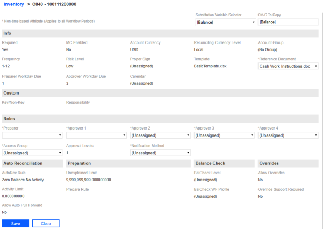Open the Notification Method dropdown
Viewport: 323px width, 229px height.
point(160,153)
